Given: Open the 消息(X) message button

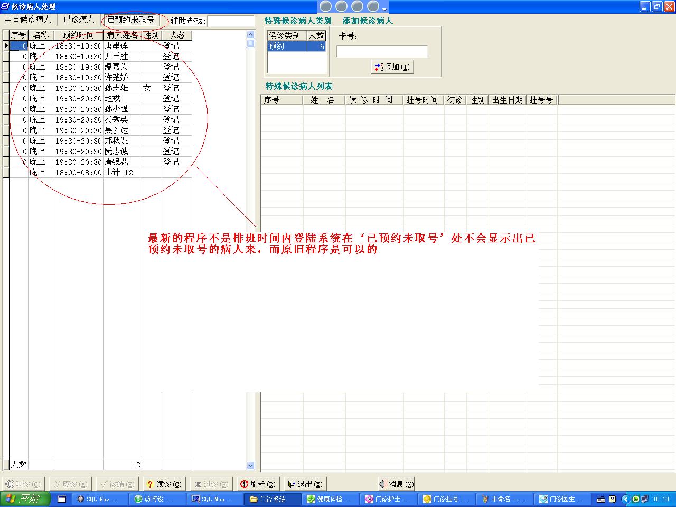Looking at the screenshot, I should [396, 484].
